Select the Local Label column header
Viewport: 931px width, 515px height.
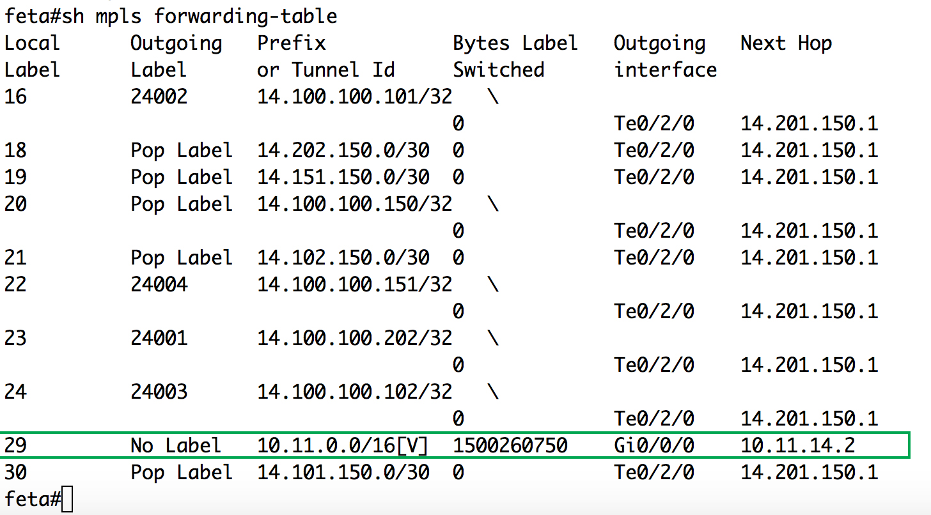click(x=32, y=56)
